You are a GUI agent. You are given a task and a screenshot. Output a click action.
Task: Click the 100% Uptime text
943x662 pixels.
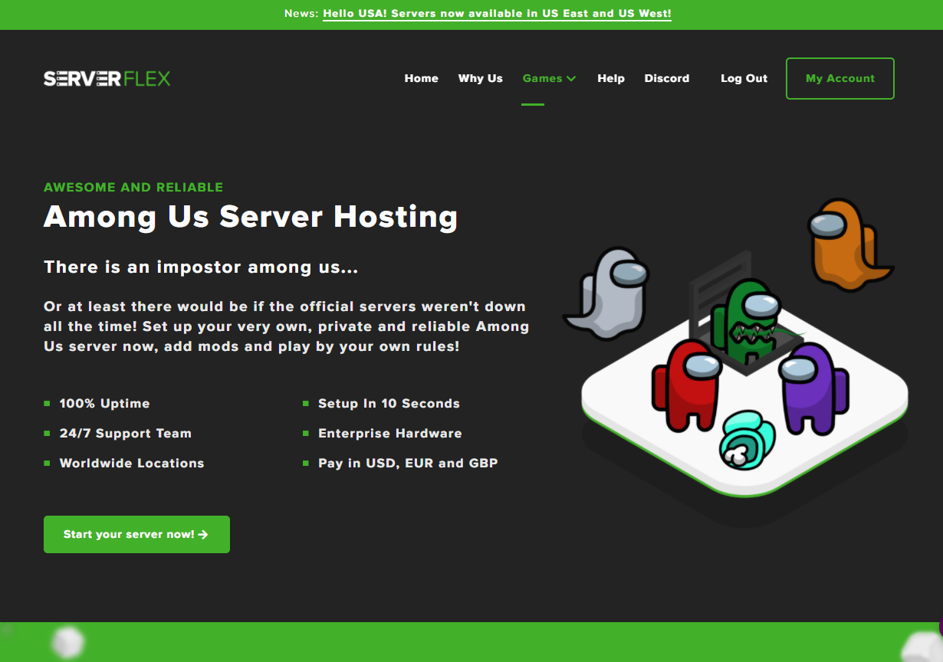point(104,403)
